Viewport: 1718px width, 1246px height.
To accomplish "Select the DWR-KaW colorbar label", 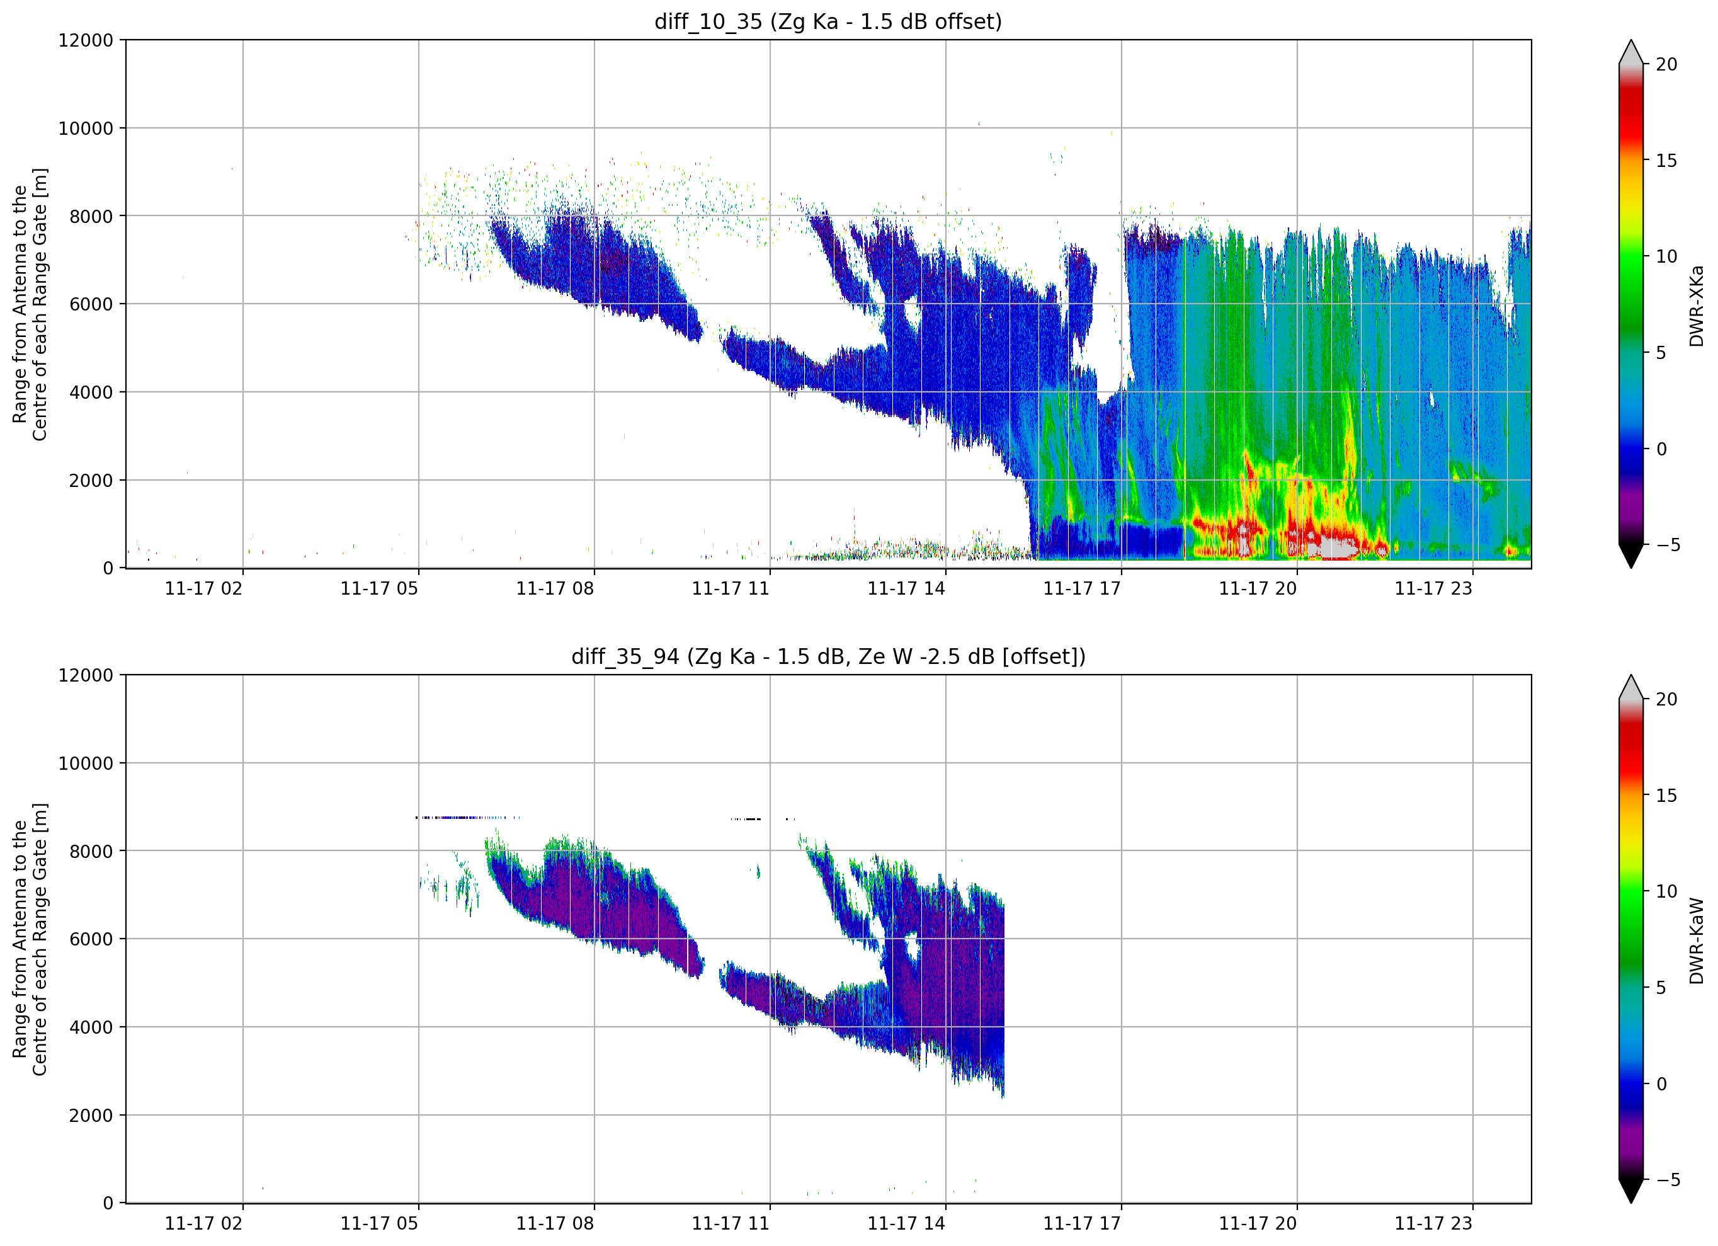I will pyautogui.click(x=1696, y=940).
